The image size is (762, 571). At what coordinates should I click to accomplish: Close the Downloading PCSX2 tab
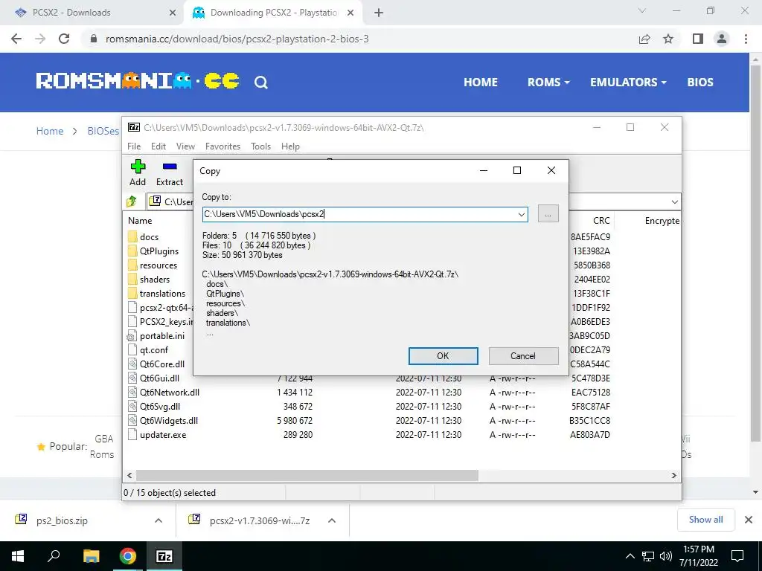(350, 13)
